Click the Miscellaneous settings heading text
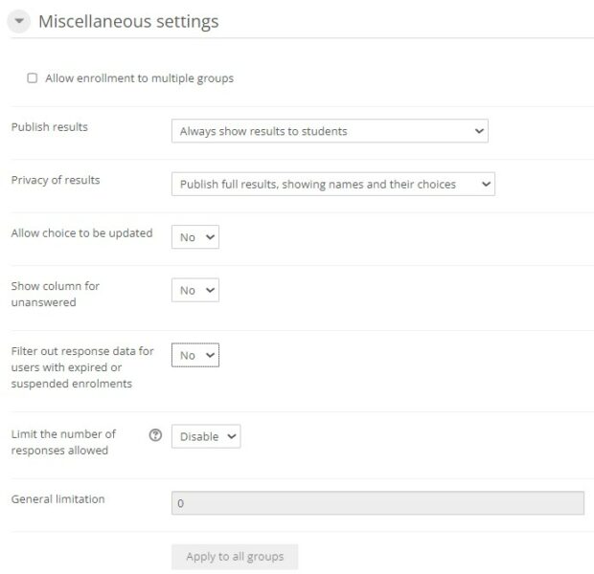Image resolution: width=594 pixels, height=574 pixels. pyautogui.click(x=128, y=21)
